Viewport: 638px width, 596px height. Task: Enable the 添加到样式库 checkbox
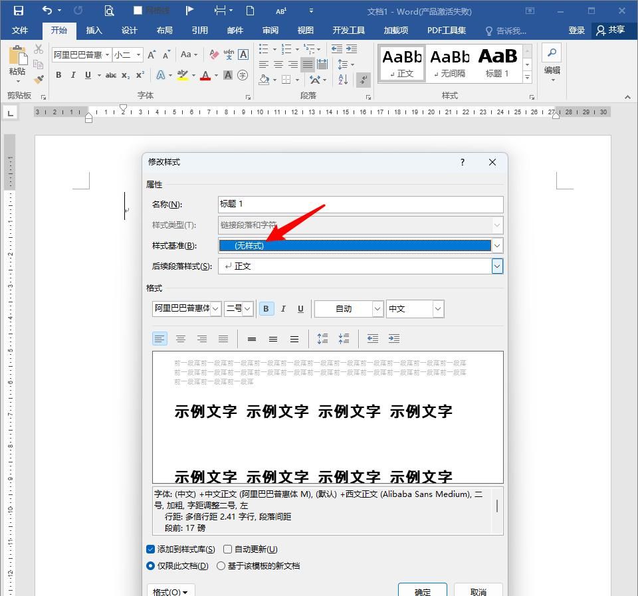click(x=150, y=549)
